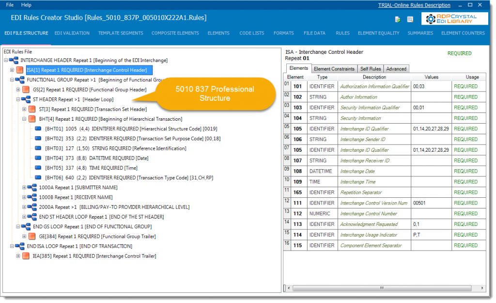This screenshot has width=496, height=303.
Task: Expand the 1000A SUBMITTER NAME loop
Action: coord(24,187)
